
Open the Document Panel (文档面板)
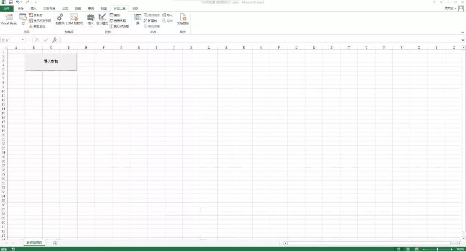[x=183, y=19]
